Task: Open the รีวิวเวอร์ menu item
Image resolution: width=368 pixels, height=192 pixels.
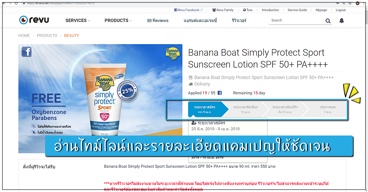Action: (239, 21)
